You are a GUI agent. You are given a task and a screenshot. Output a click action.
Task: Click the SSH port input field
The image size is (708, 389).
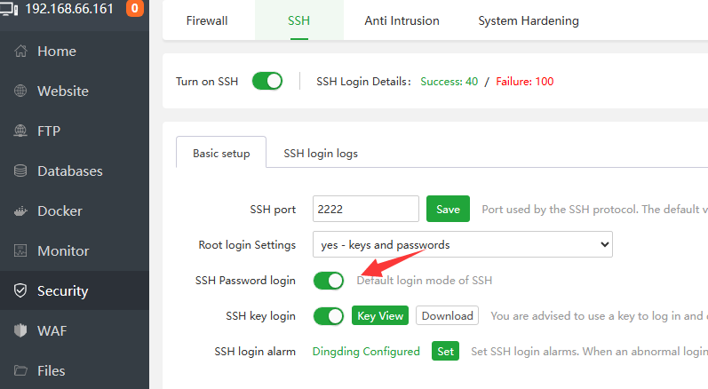click(365, 209)
